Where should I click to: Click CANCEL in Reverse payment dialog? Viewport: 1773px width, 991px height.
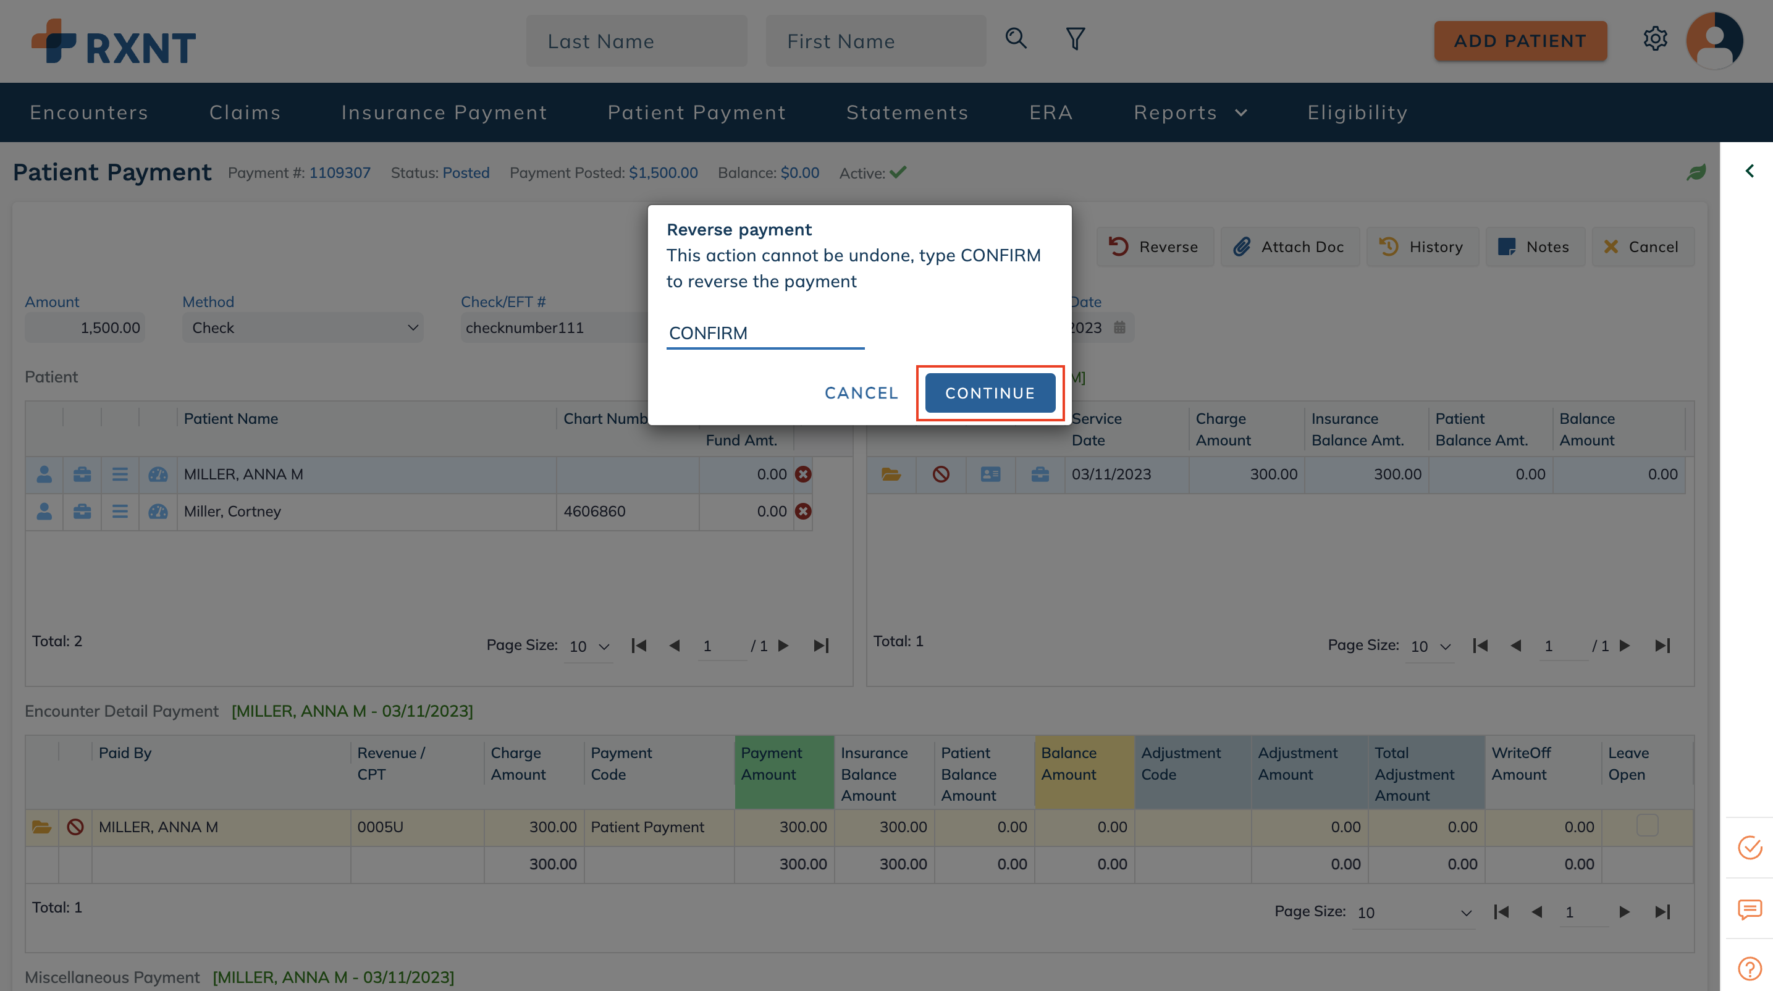tap(861, 393)
